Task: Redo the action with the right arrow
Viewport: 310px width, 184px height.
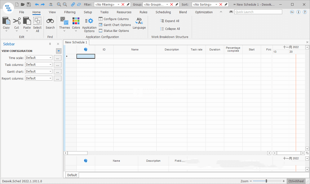Action: pyautogui.click(x=43, y=4)
